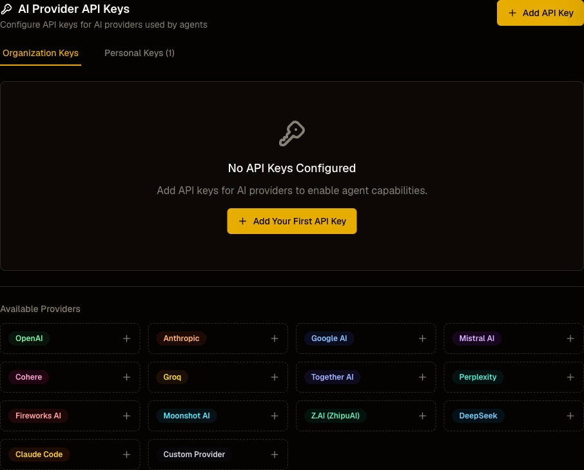Select the Organization Keys tab

(x=41, y=54)
